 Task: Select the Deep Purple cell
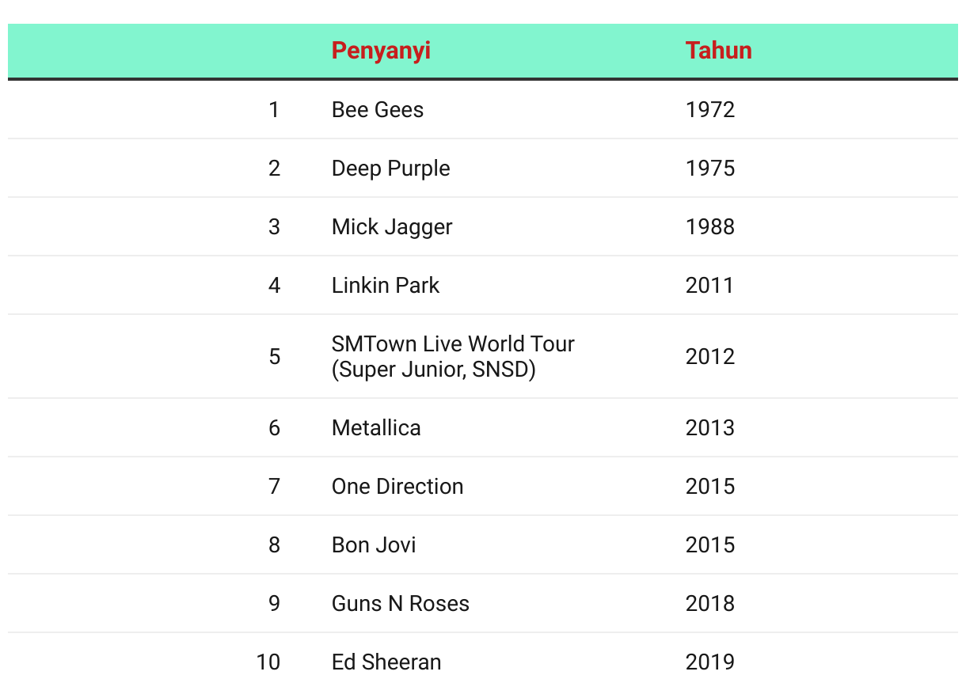pos(391,168)
